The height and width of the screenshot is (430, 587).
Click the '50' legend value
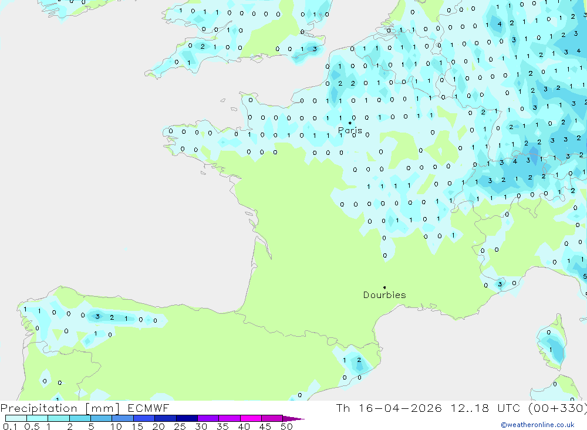tap(287, 426)
